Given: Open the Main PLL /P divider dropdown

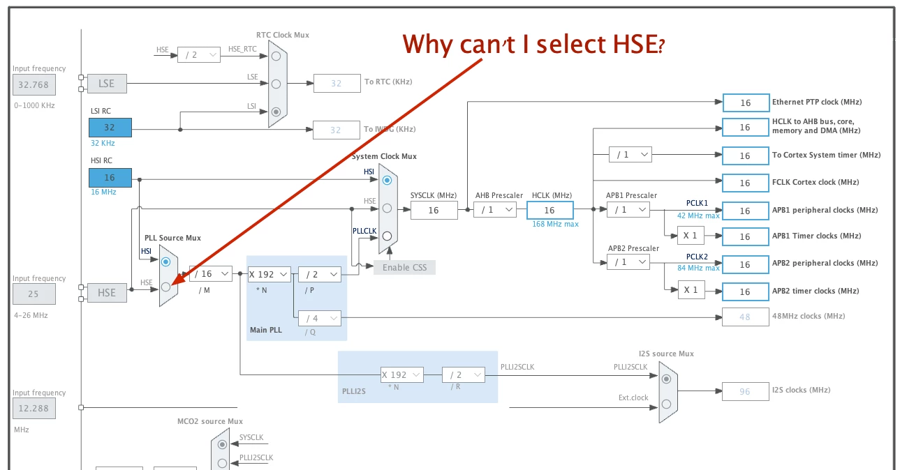Looking at the screenshot, I should point(320,274).
